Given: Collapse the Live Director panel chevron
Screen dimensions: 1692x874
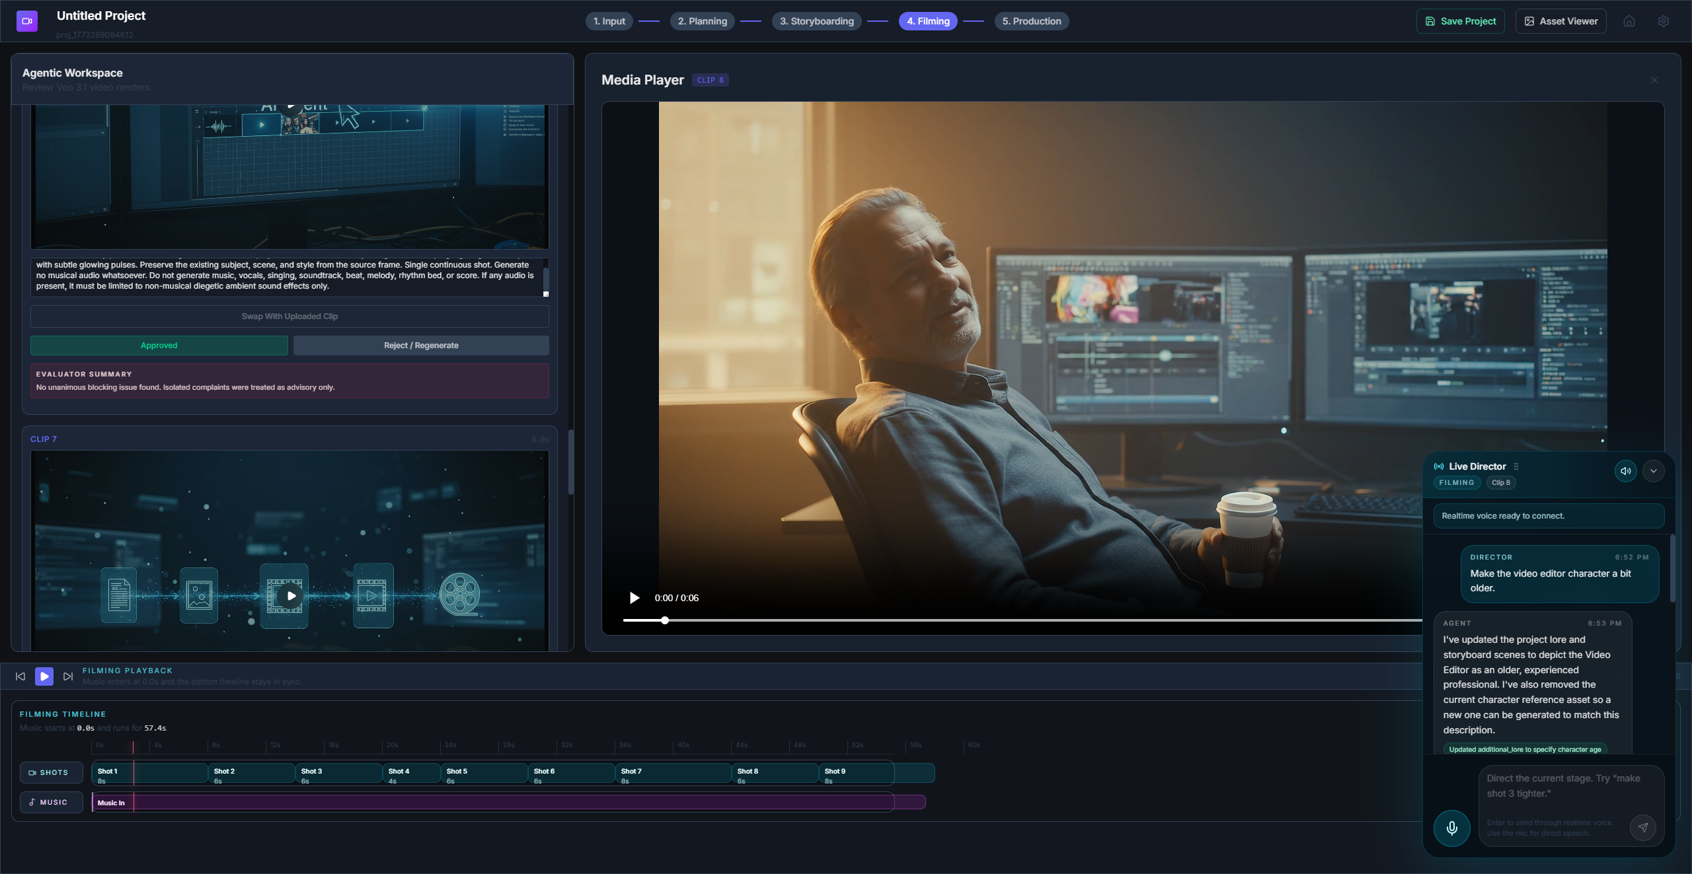Looking at the screenshot, I should 1654,471.
